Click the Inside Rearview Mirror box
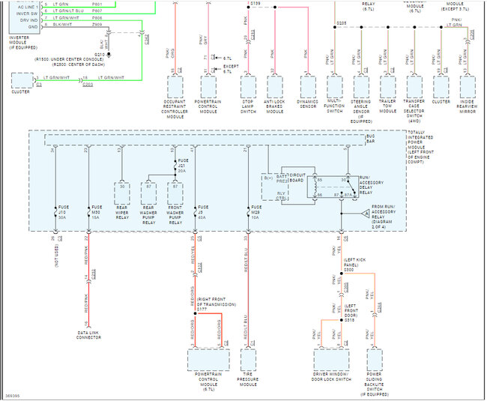Screen dimensions: 487x401 pyautogui.click(x=468, y=87)
